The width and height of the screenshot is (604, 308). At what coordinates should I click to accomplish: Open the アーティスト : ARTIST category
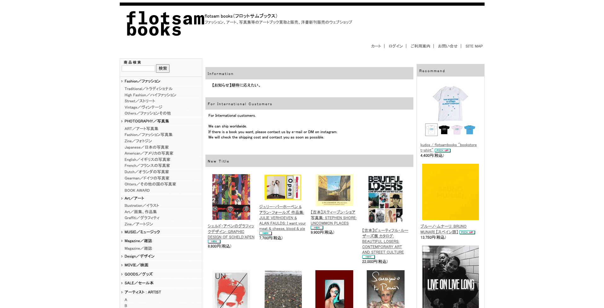pyautogui.click(x=143, y=292)
